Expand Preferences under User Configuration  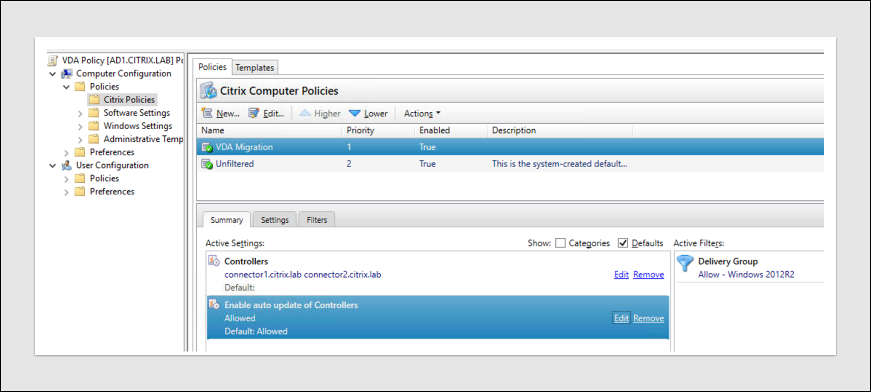pos(67,192)
